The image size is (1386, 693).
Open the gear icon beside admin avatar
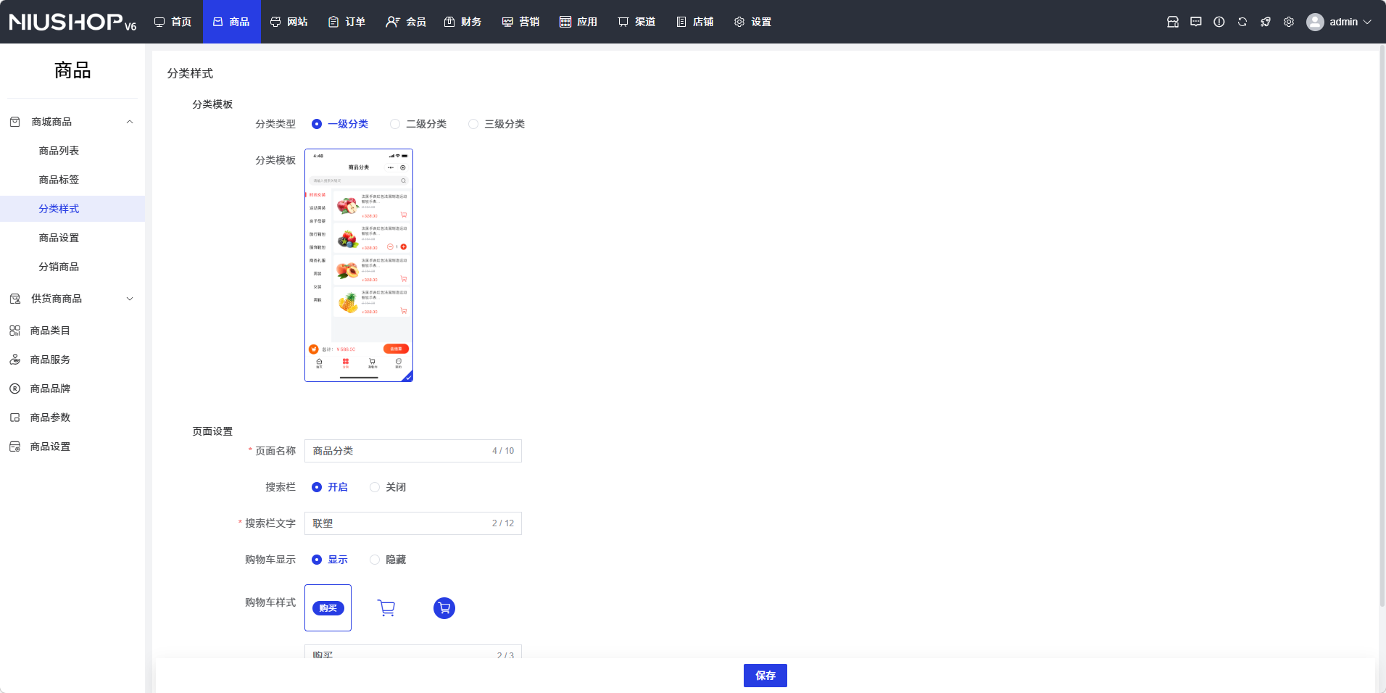coord(1288,22)
